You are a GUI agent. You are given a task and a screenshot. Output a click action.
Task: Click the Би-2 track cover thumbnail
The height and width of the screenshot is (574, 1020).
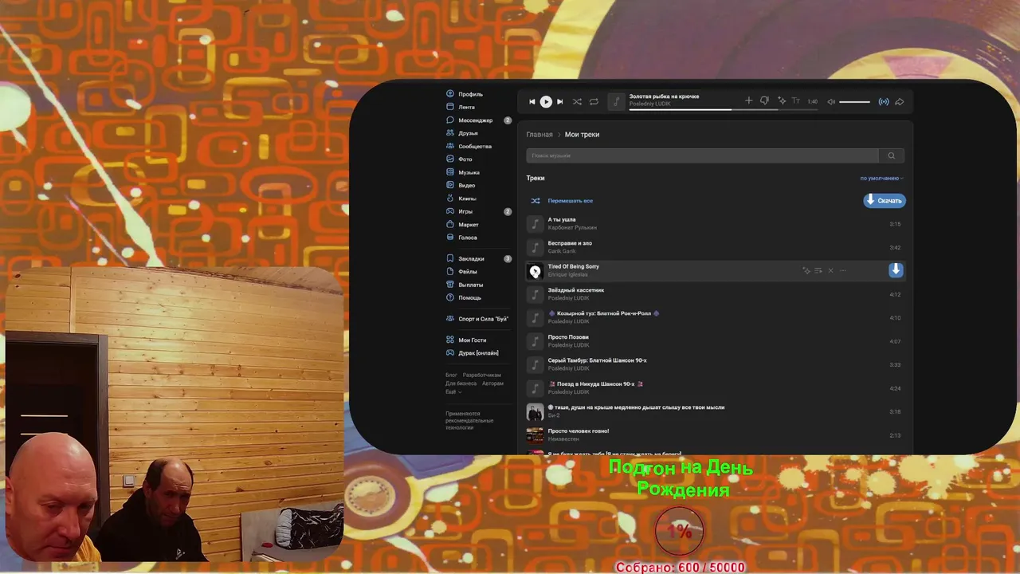(535, 412)
